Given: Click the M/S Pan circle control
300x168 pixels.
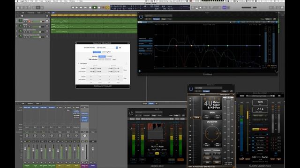Looking at the screenshot, I should coord(212,133).
